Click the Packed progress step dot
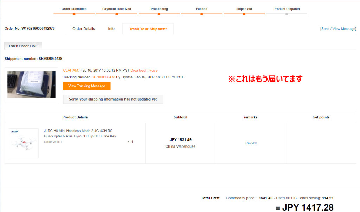Viewport: 360px width, 212px height. point(201,14)
